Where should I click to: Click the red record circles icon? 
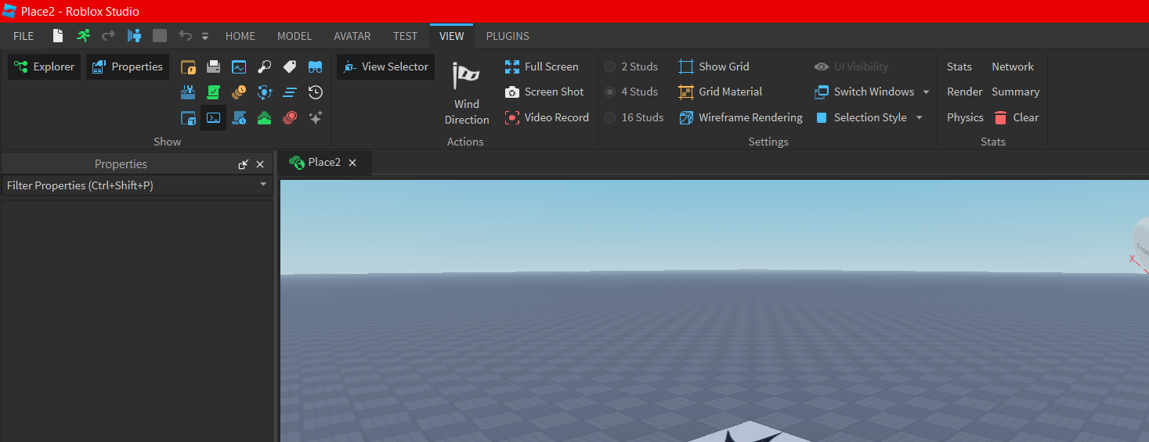click(x=290, y=118)
